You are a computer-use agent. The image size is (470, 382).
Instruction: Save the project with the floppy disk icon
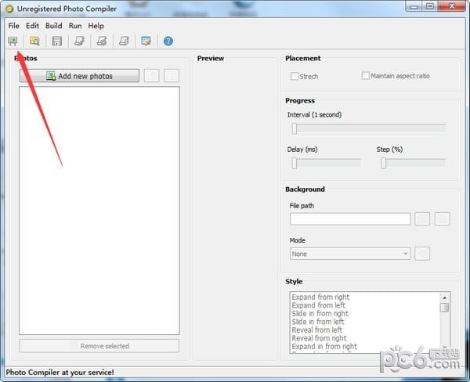[57, 41]
